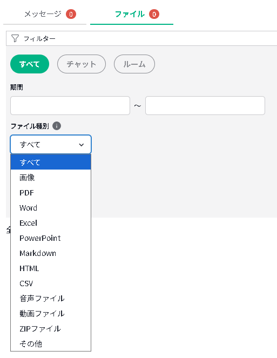Click the chevron arrow on the file type dropdown
The height and width of the screenshot is (358, 277).
coord(82,145)
